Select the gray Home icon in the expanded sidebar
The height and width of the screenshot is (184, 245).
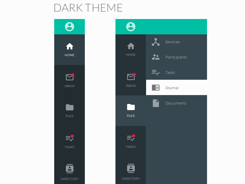131,46
